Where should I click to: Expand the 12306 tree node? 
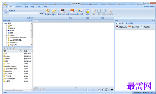click(x=6, y=35)
